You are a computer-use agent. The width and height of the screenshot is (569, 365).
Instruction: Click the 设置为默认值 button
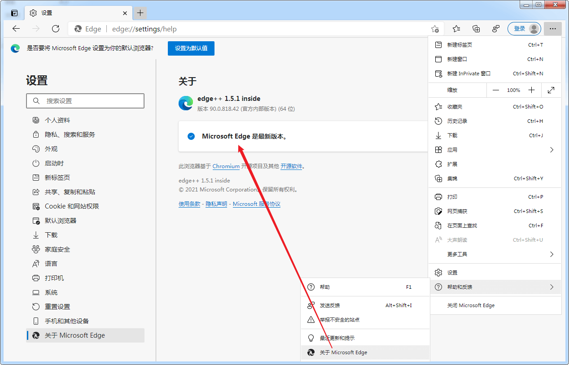(x=191, y=48)
